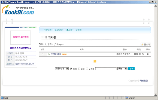158x100 pixels.
Task: Click the green post icon beside 안녕하세요
Action: [49, 54]
